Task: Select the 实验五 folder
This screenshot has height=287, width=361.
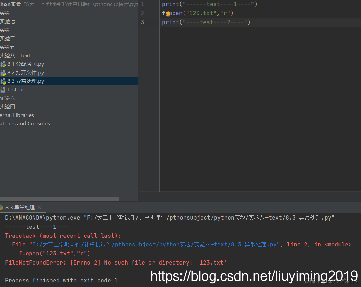Action: 8,47
